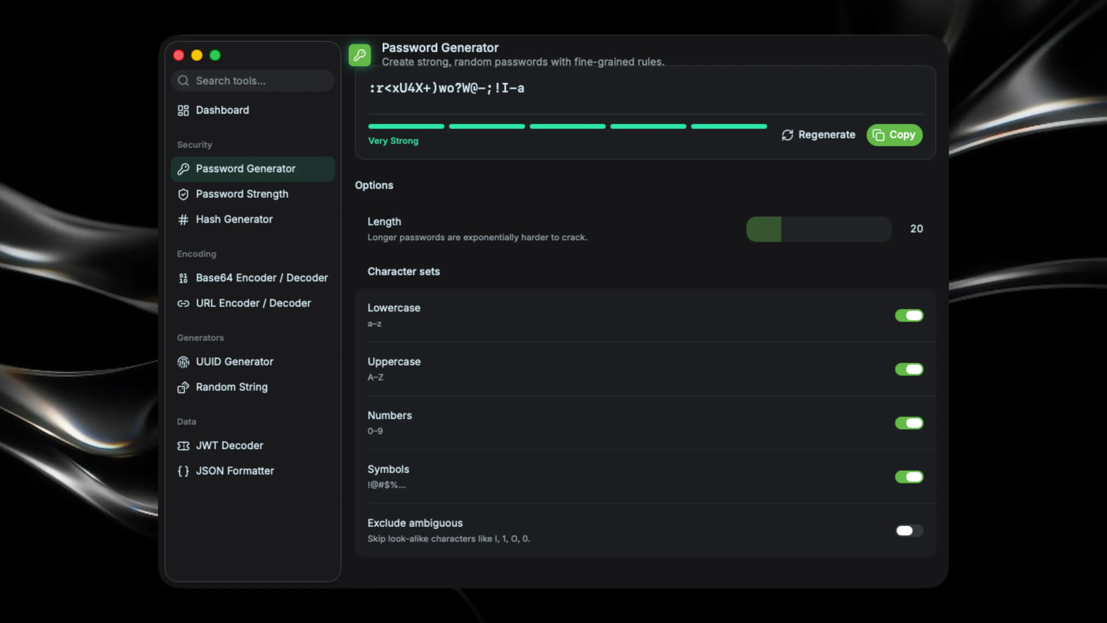Click the Options heading
The height and width of the screenshot is (623, 1107).
(x=374, y=185)
